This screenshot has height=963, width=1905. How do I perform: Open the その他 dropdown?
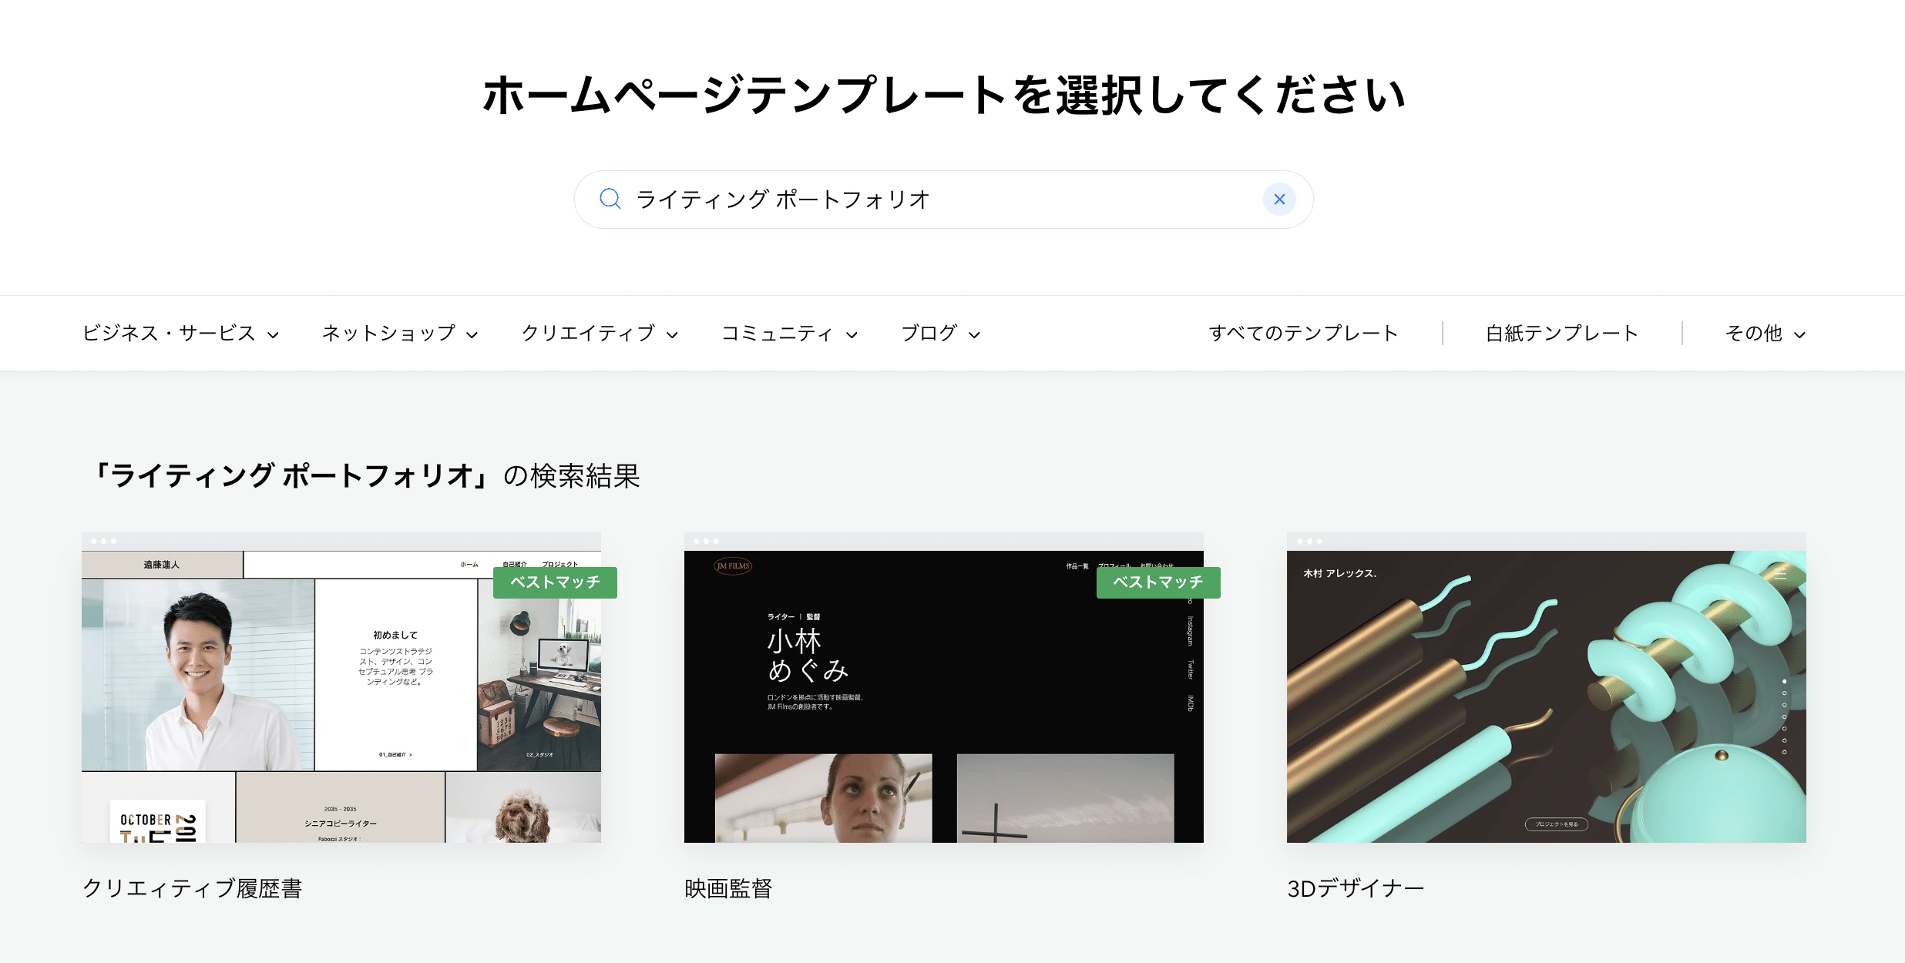point(1765,333)
